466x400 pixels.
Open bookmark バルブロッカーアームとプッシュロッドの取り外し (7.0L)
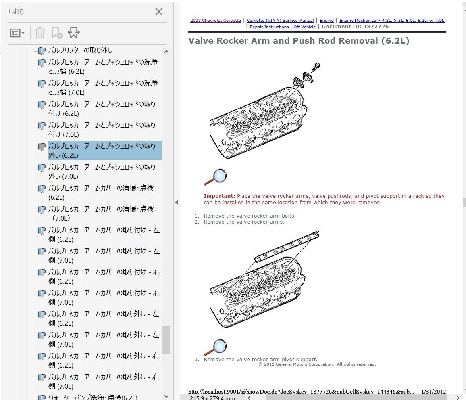102,172
